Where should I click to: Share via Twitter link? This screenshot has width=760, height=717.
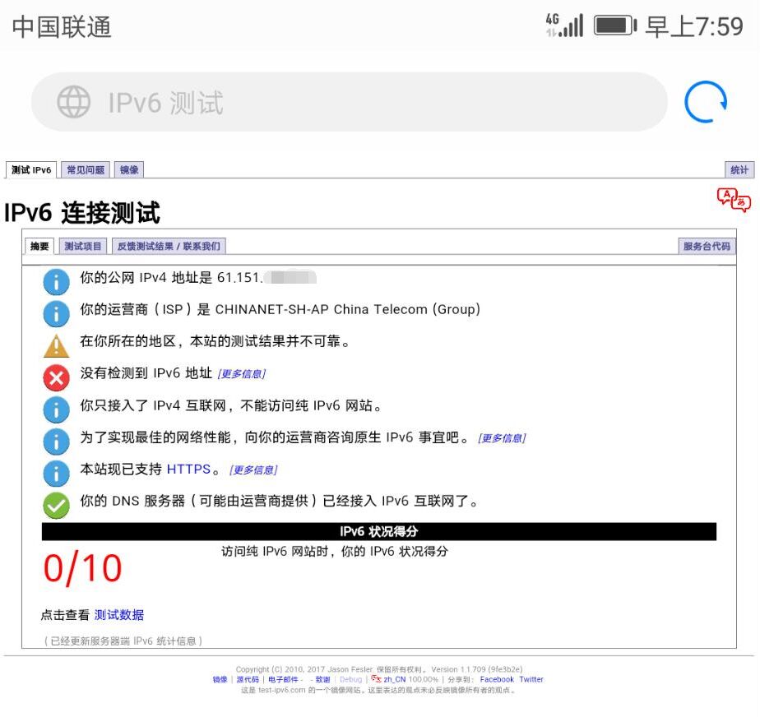pyautogui.click(x=531, y=679)
